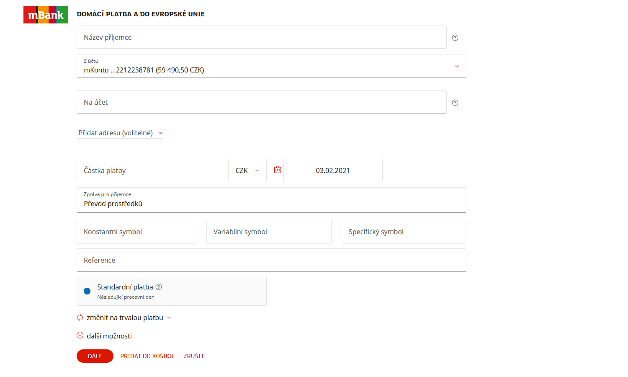Click the circular arrows recurring payment icon
The width and height of the screenshot is (628, 377).
80,318
